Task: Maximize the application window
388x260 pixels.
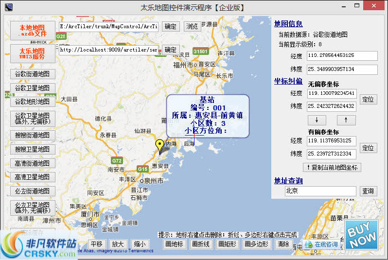Action: pos(357,5)
